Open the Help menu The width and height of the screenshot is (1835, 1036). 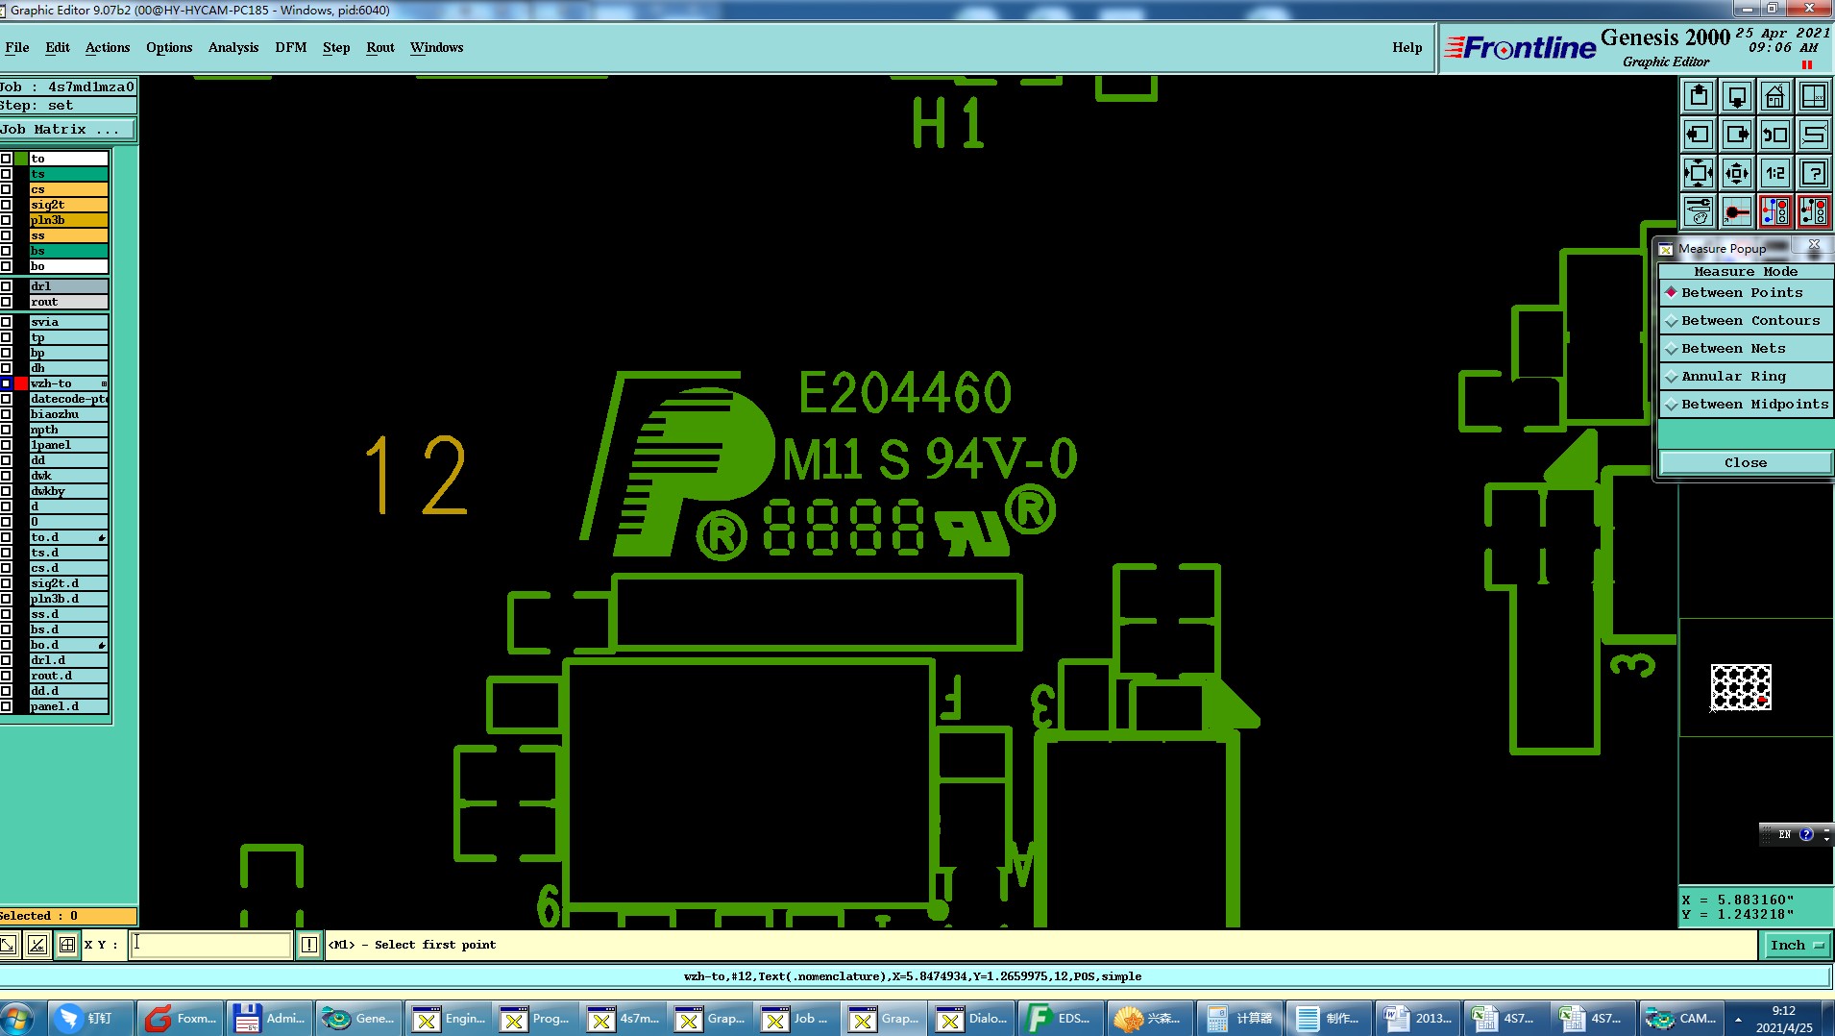click(x=1407, y=47)
